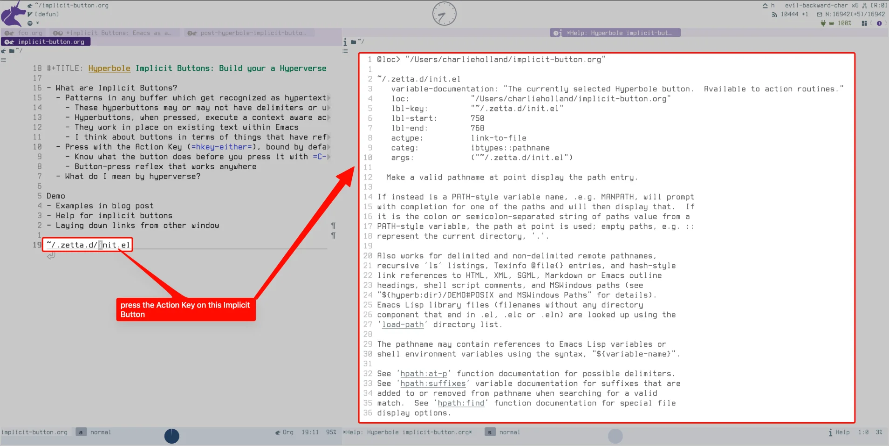
Task: Click 'Help' major mode label in right modeline
Action: pyautogui.click(x=842, y=432)
